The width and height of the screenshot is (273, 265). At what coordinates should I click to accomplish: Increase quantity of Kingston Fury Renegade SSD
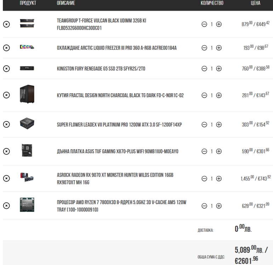tap(219, 69)
